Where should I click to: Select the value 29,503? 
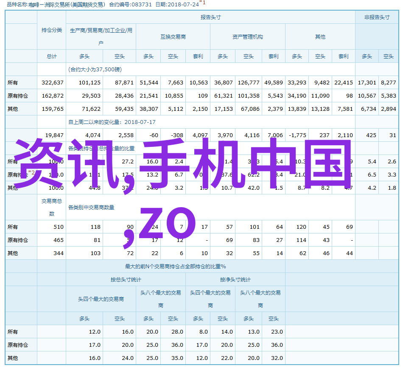91,96
